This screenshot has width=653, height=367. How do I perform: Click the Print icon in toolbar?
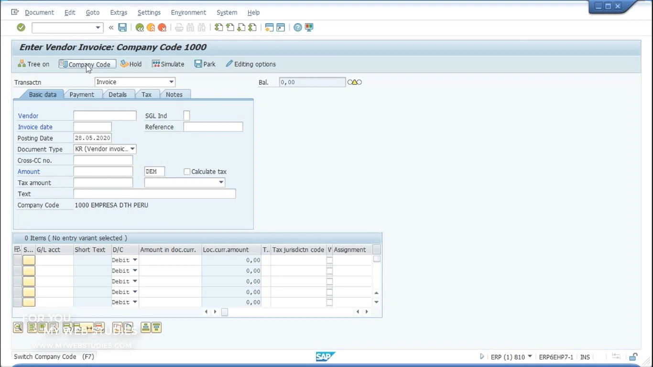[179, 28]
